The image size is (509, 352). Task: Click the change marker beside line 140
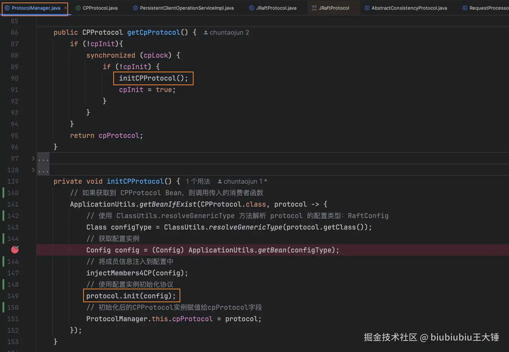pyautogui.click(x=3, y=193)
